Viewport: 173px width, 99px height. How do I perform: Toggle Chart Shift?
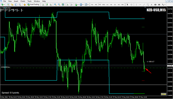tap(71, 5)
